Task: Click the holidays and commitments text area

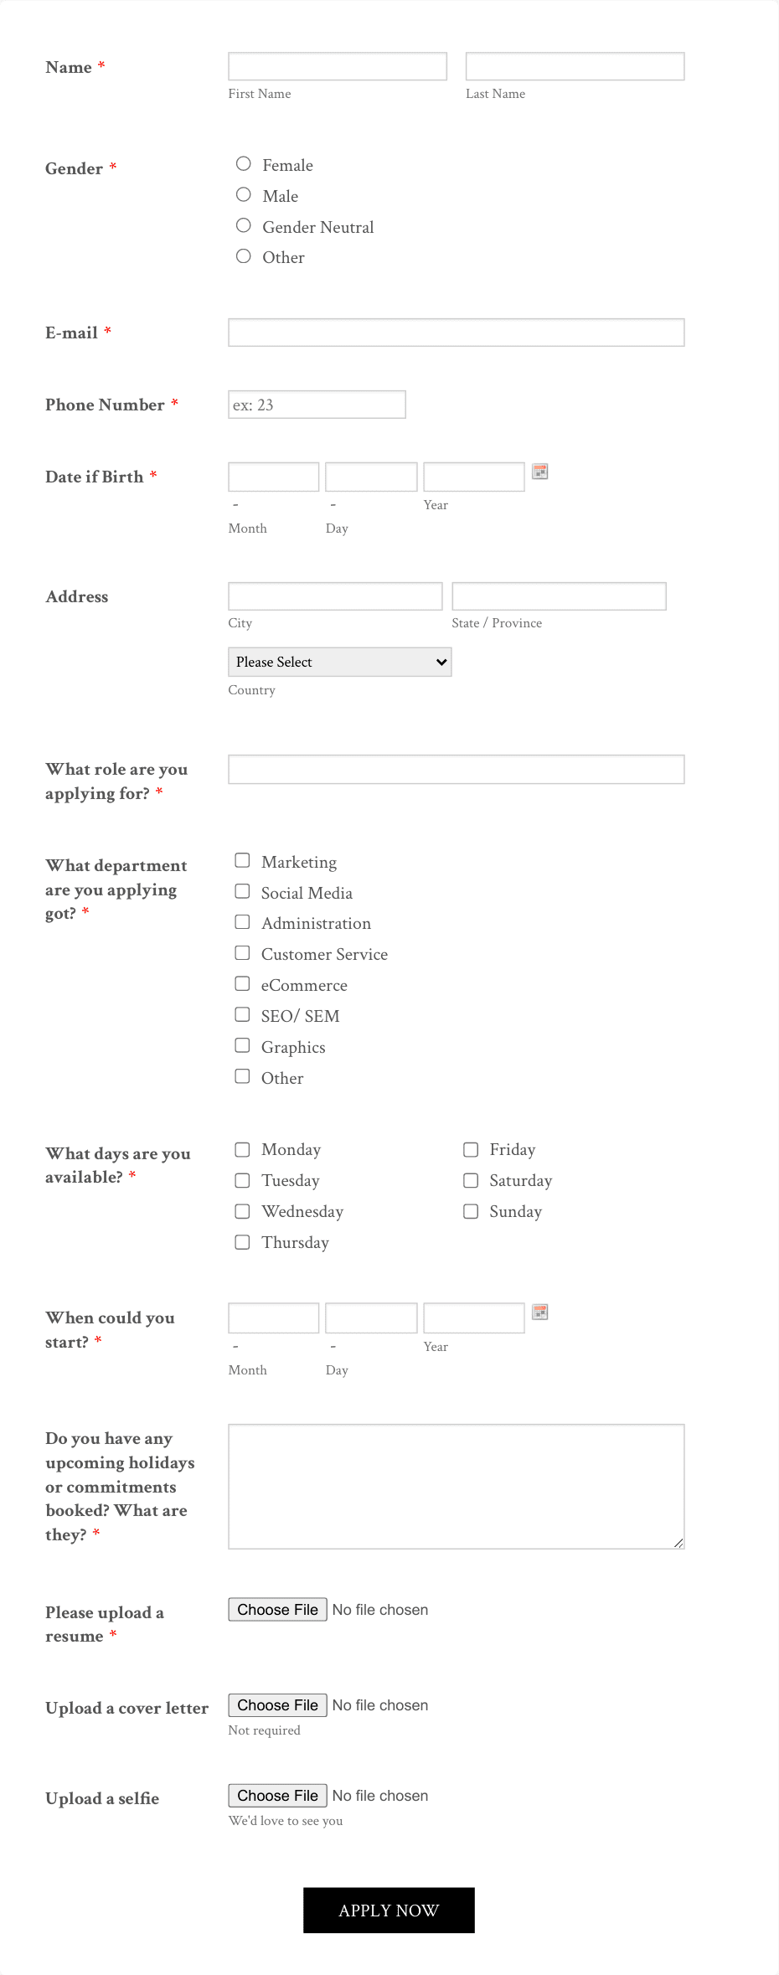Action: pyautogui.click(x=456, y=1486)
